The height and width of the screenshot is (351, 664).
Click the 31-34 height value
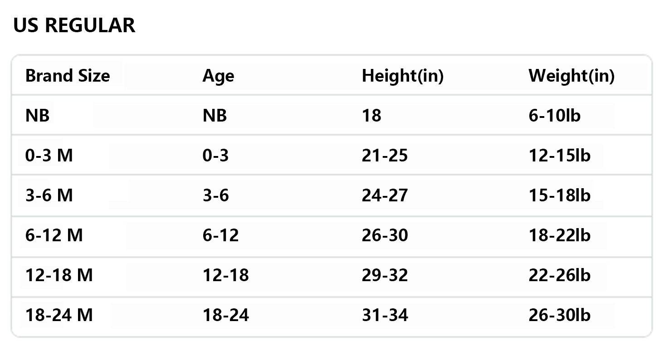[x=385, y=315]
